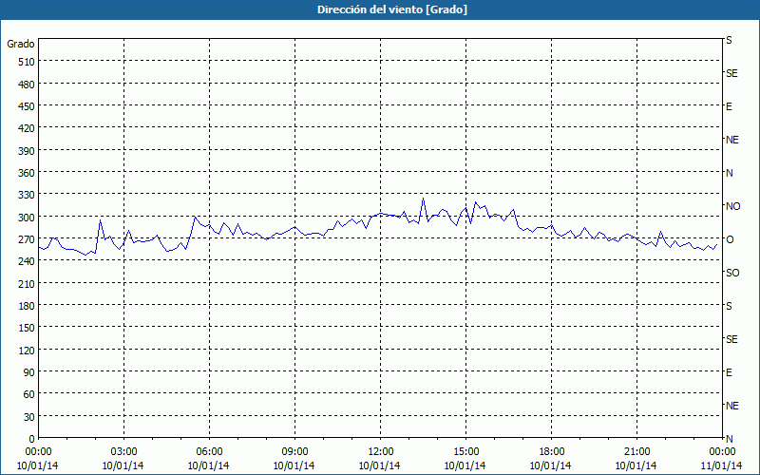This screenshot has width=760, height=475.
Task: Select the 120 y-axis value
Action: pos(27,350)
